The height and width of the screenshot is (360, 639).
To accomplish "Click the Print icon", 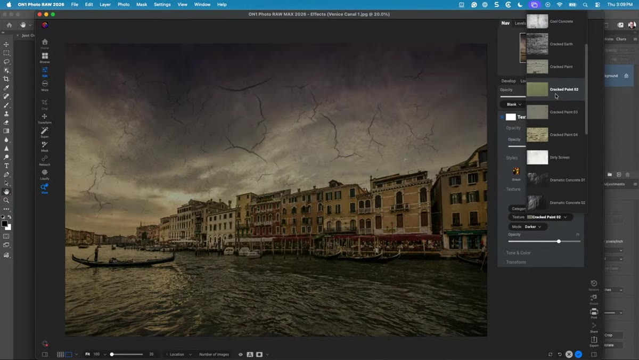I will pyautogui.click(x=594, y=313).
